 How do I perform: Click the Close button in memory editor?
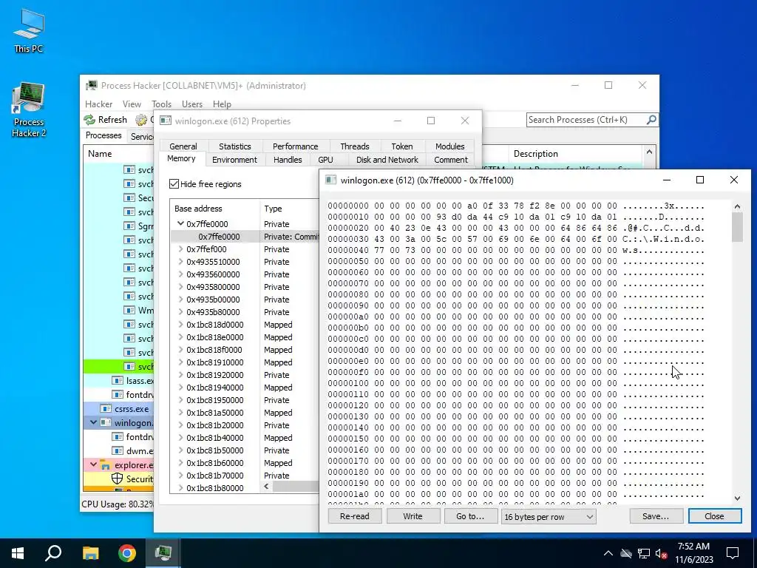pyautogui.click(x=715, y=516)
